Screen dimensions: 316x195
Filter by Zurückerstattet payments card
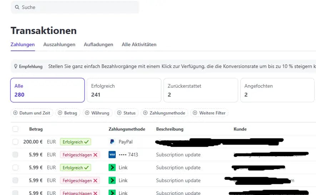200,90
